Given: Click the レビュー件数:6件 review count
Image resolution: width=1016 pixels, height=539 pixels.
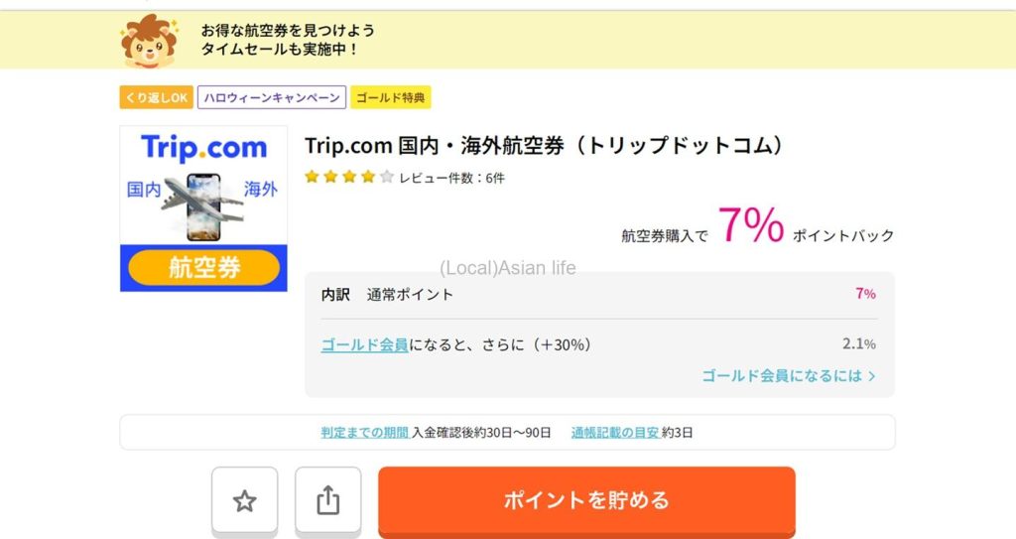Looking at the screenshot, I should point(451,179).
